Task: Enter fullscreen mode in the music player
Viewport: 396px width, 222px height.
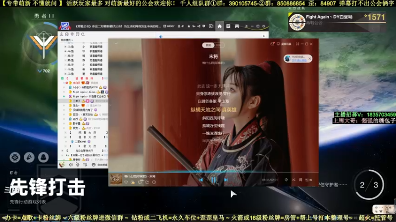Action: tap(297, 44)
